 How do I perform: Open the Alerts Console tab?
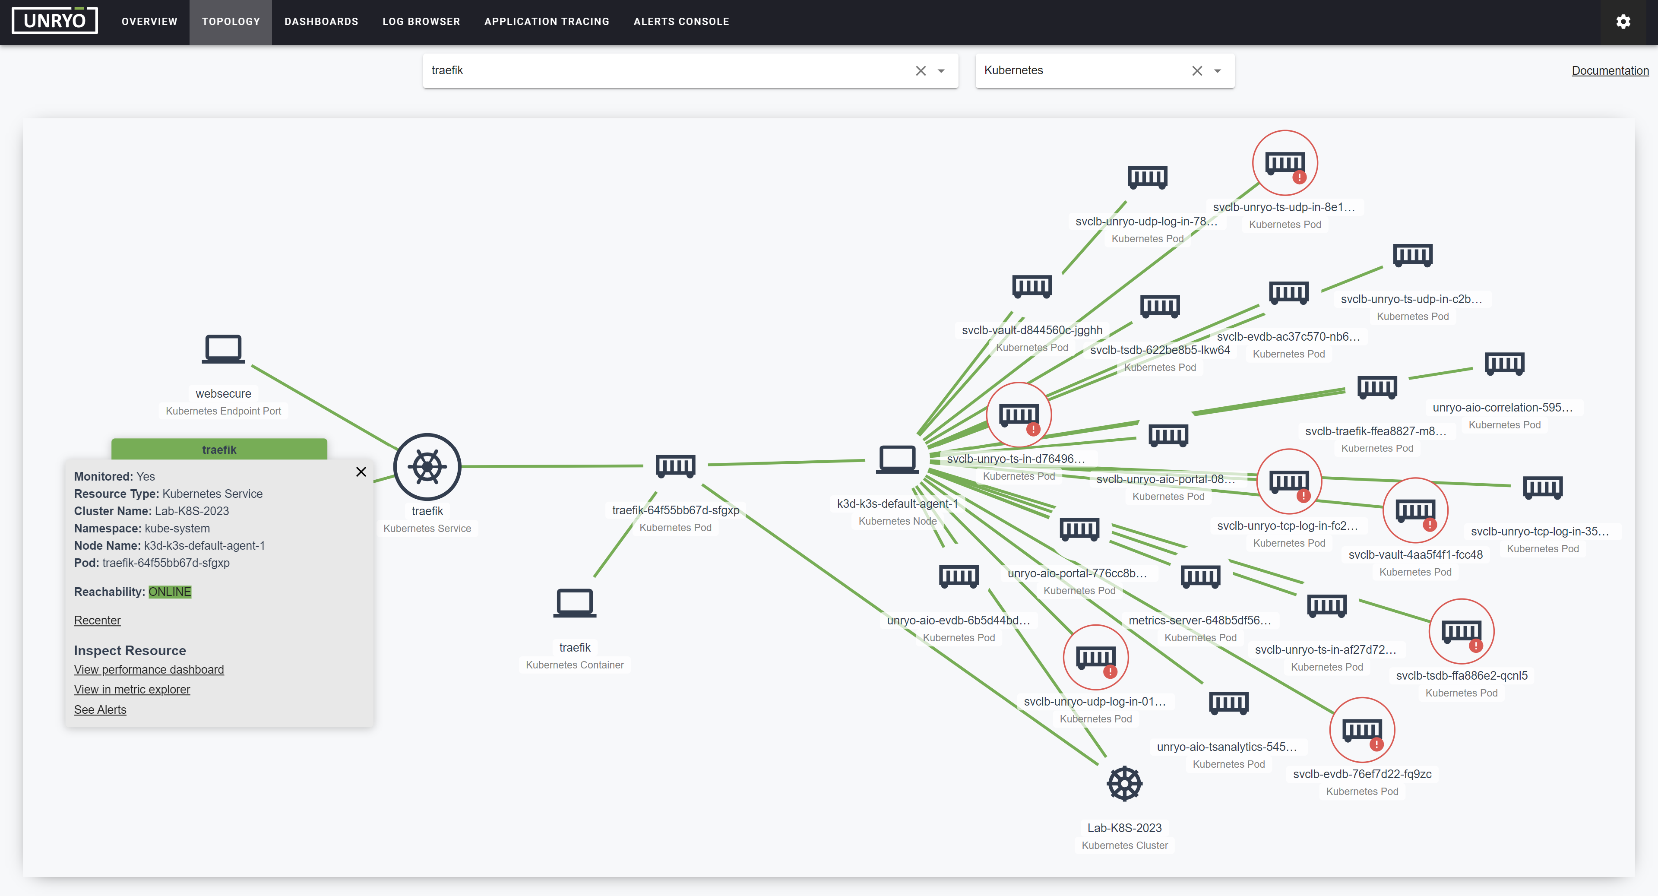[x=682, y=22]
